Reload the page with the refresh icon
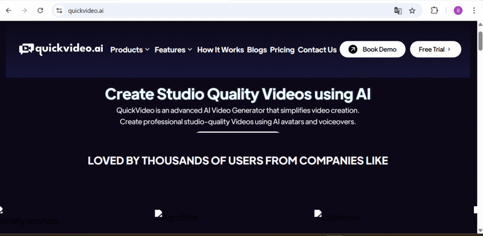This screenshot has width=483, height=236. tap(41, 10)
